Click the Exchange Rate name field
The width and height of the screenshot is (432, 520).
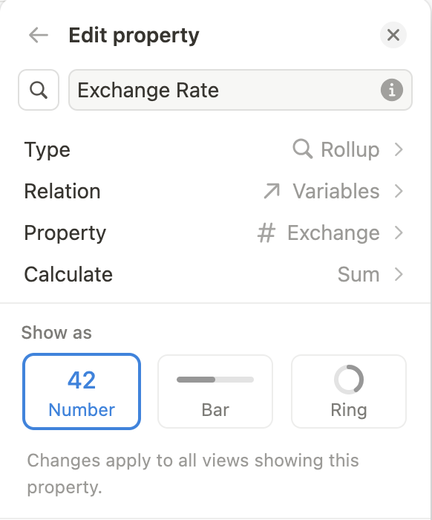(x=240, y=90)
